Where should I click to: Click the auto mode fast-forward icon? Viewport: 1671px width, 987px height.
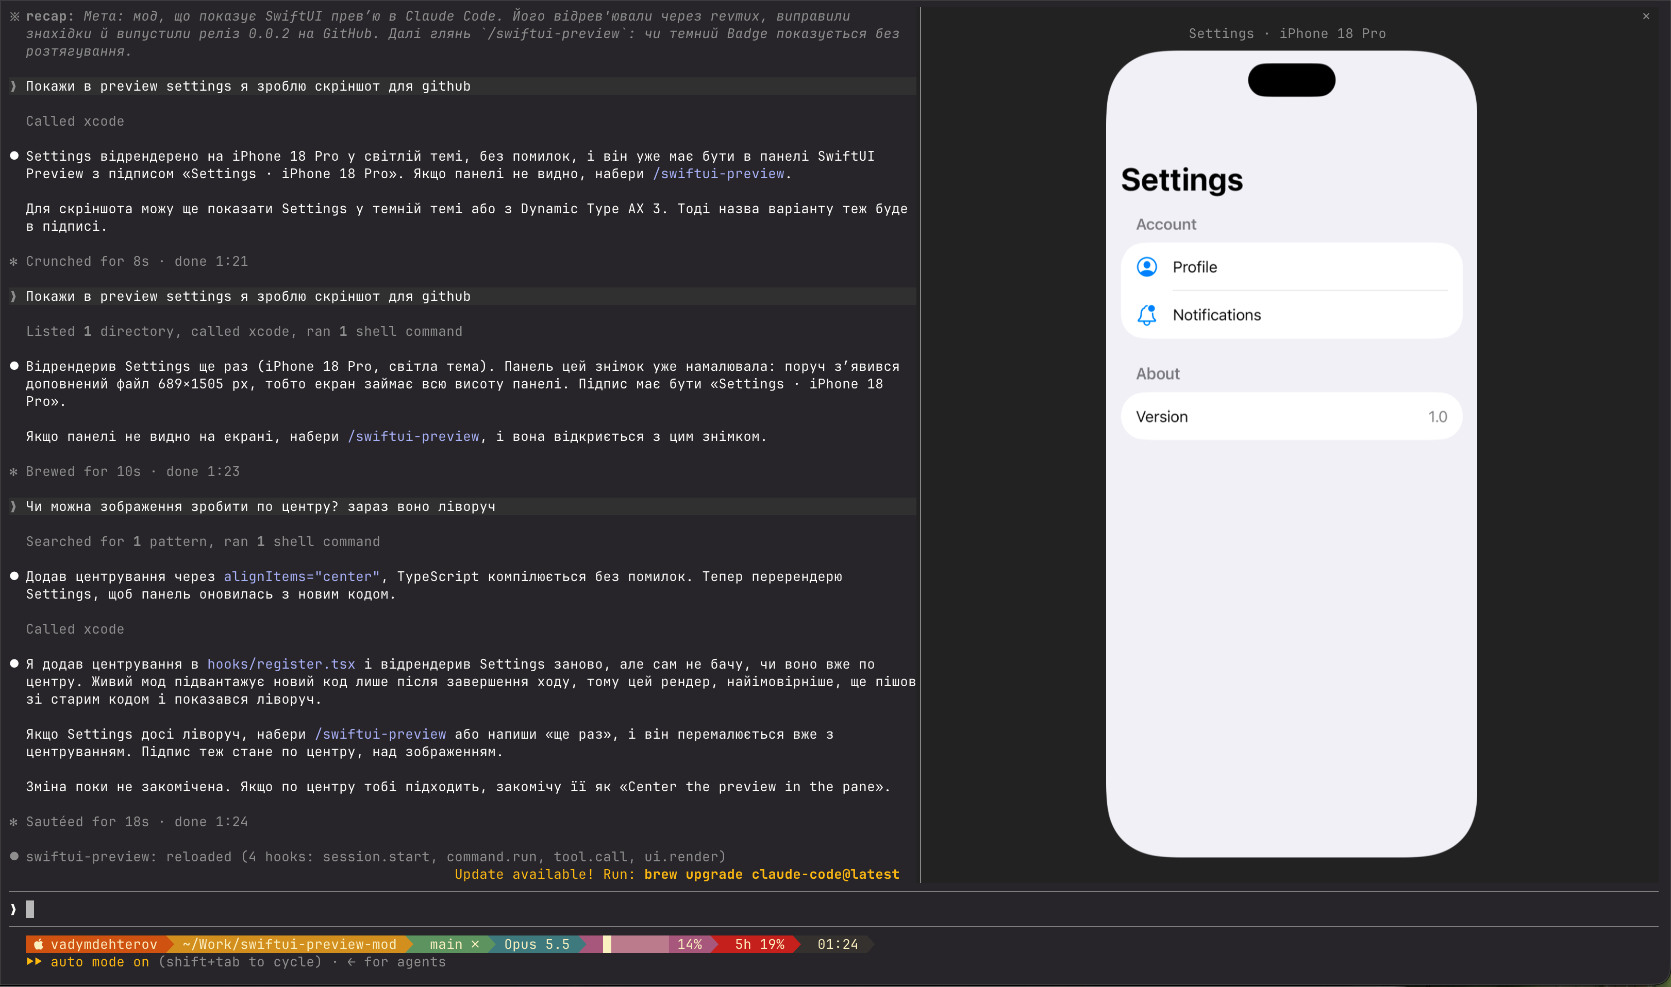34,962
